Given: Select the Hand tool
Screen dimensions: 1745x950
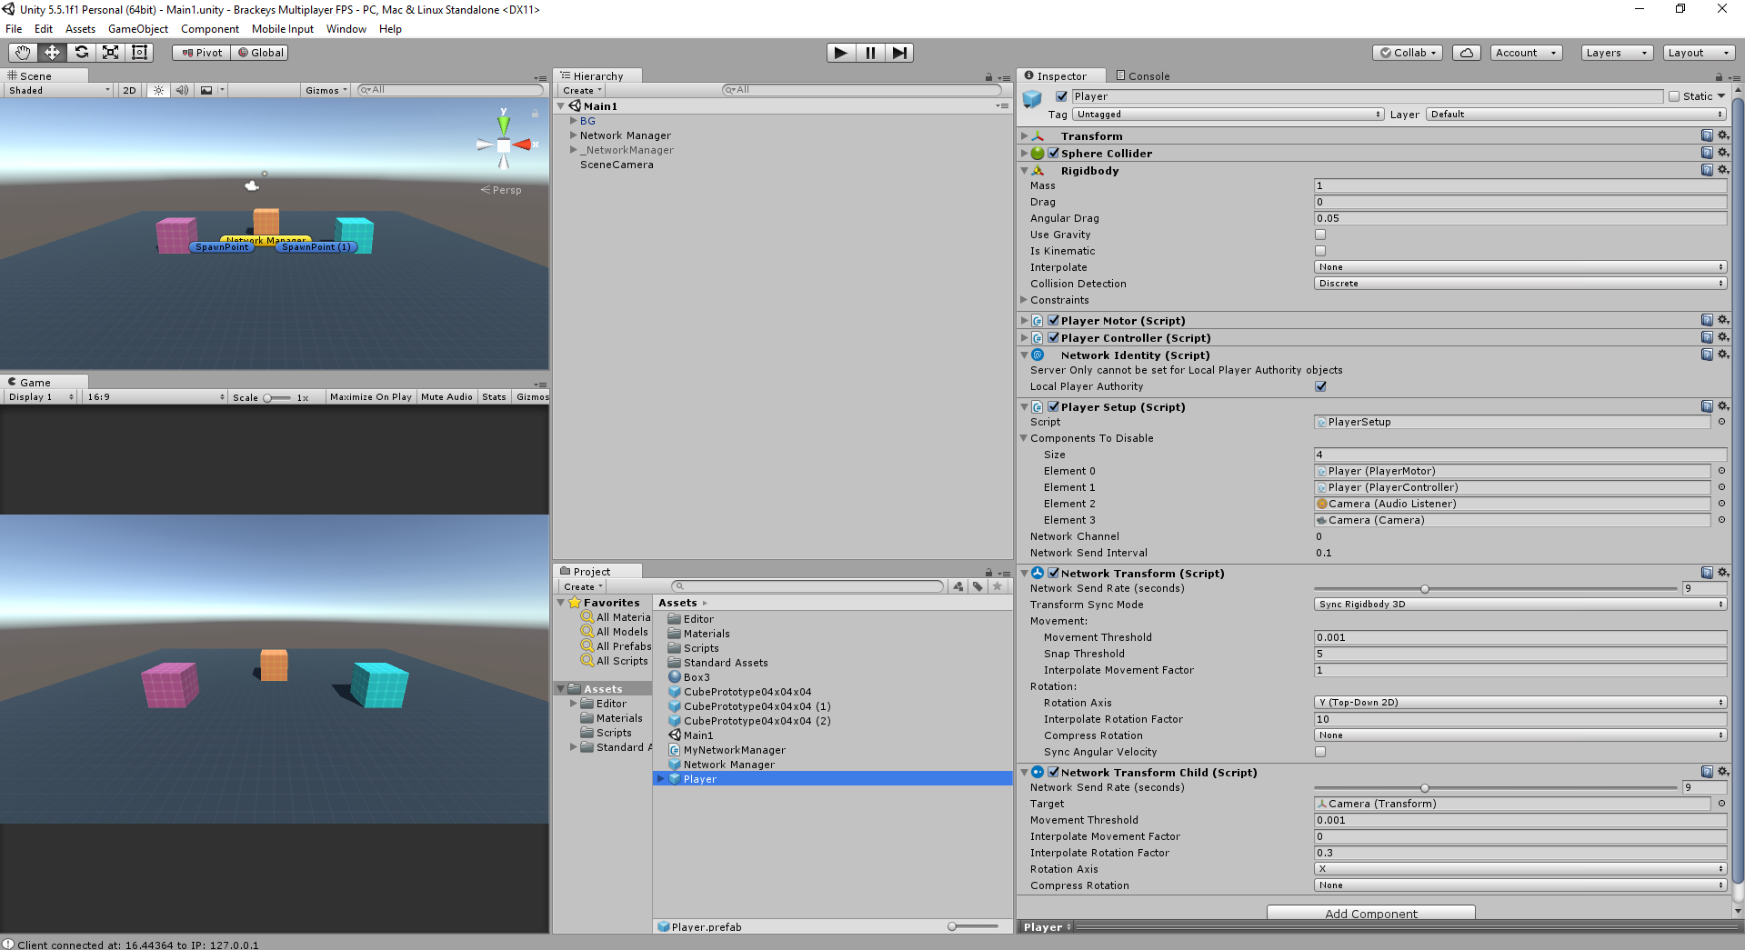Looking at the screenshot, I should coord(23,53).
